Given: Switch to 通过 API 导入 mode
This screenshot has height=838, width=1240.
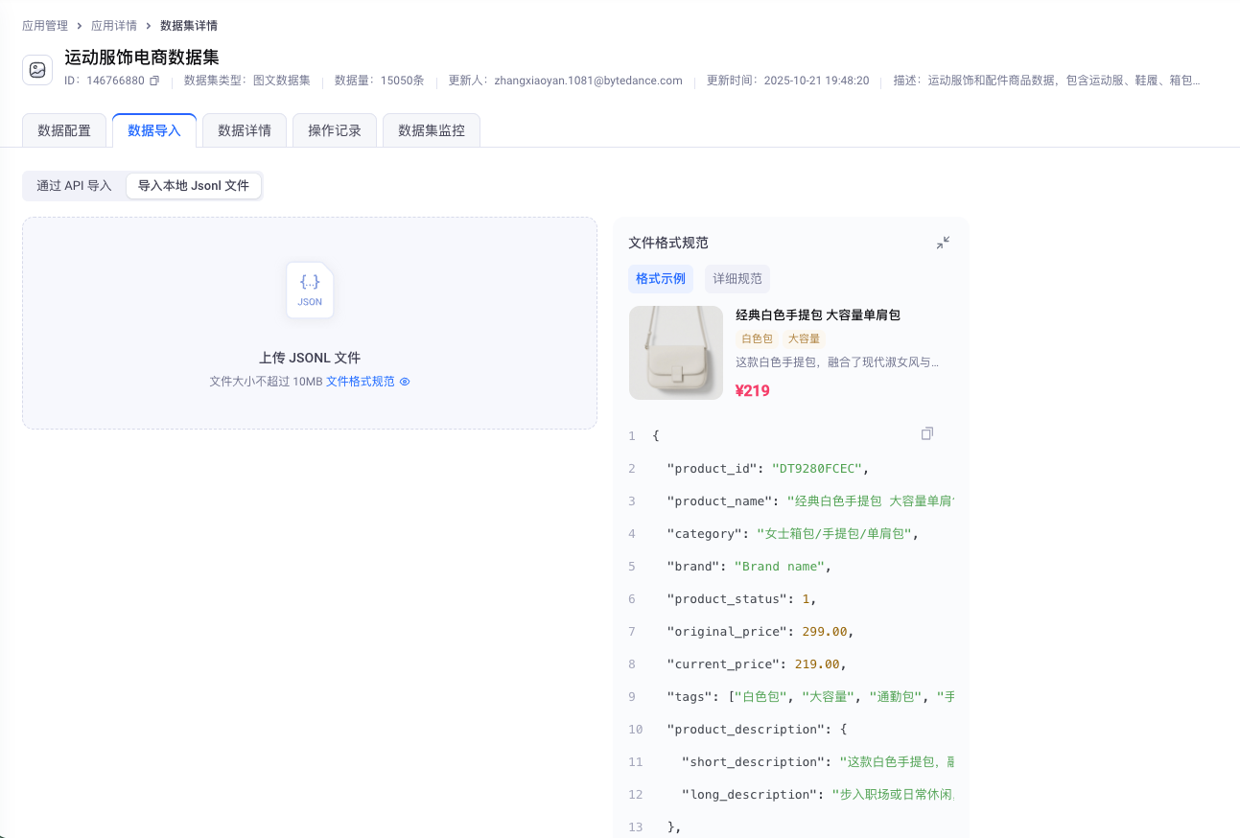Looking at the screenshot, I should [x=74, y=186].
